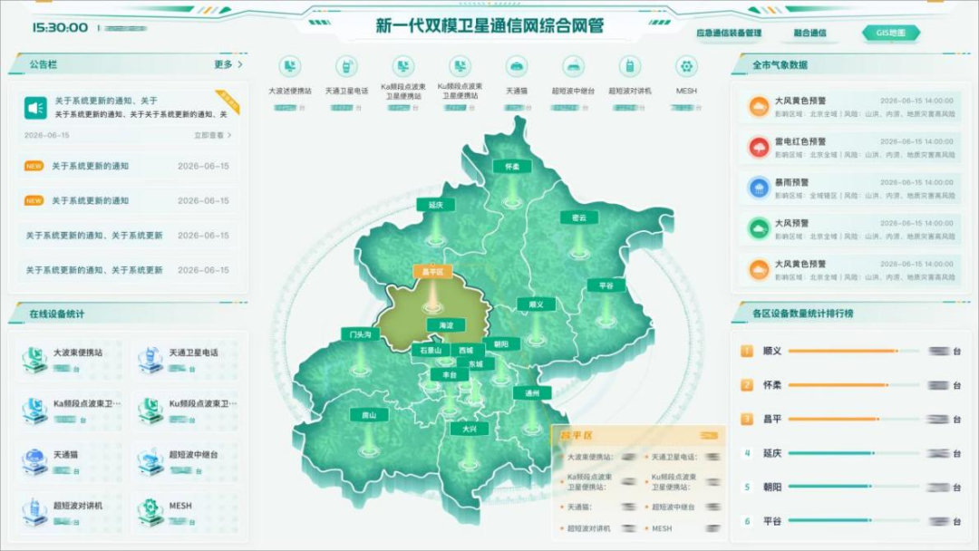Click the 暴雨预警 blue weather icon
Viewport: 979px width, 551px height.
[760, 188]
